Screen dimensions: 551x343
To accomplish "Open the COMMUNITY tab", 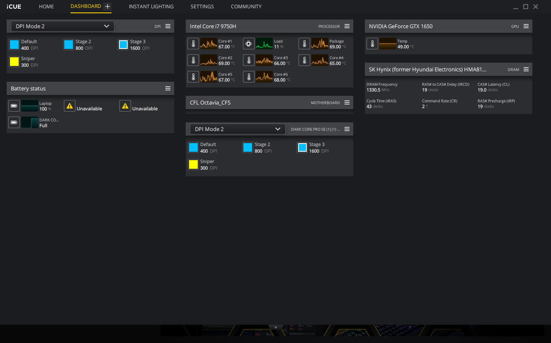I will point(246,7).
